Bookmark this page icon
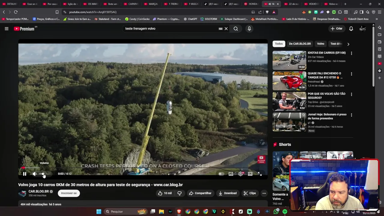Viewport: 384px width, 216px height. (57, 12)
